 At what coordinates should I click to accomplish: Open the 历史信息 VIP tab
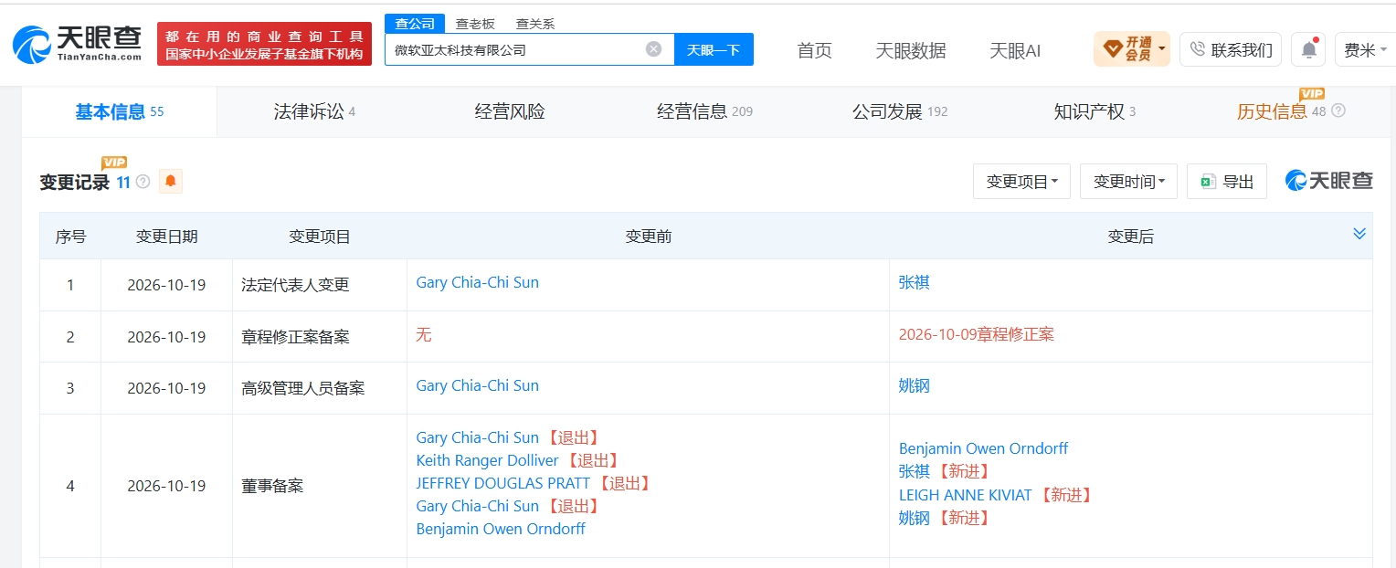point(1282,111)
